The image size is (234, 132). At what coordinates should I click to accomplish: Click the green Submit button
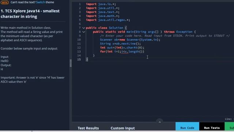point(229,126)
